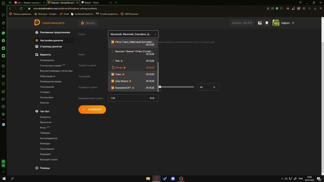Open Аккаунты under Чат-бот

45,117
